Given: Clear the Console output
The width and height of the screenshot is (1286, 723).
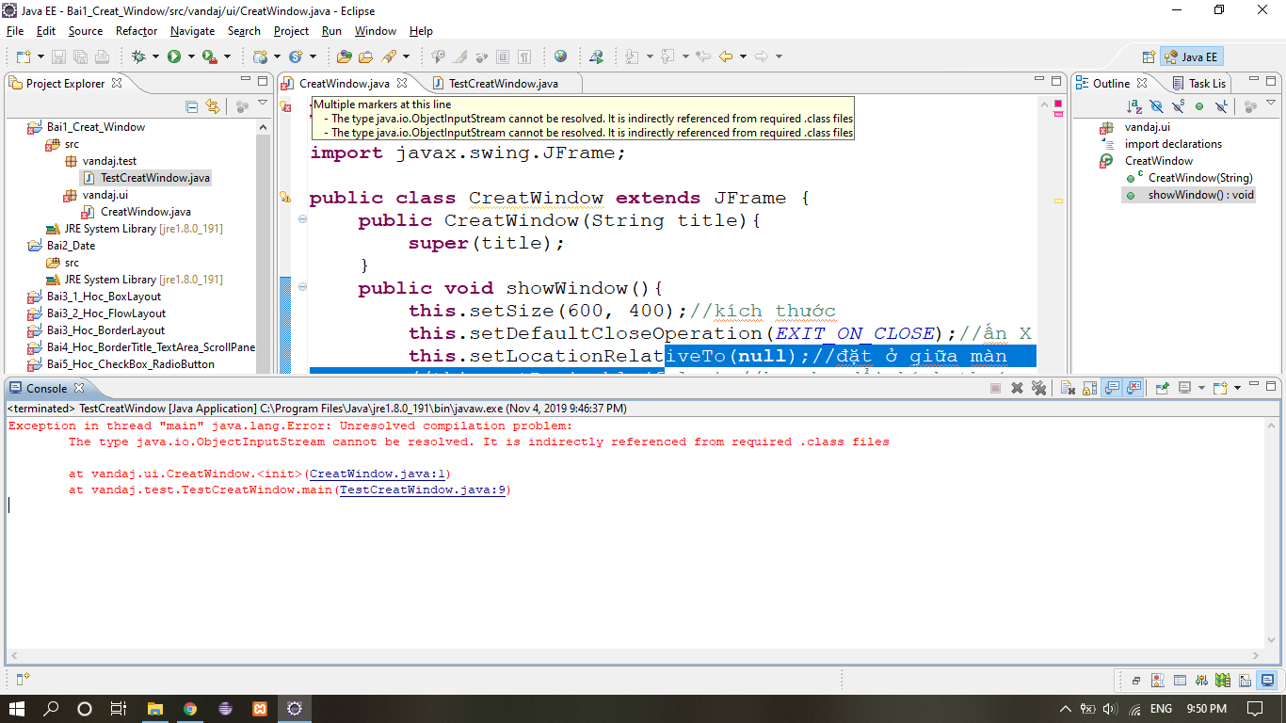Looking at the screenshot, I should point(1068,388).
